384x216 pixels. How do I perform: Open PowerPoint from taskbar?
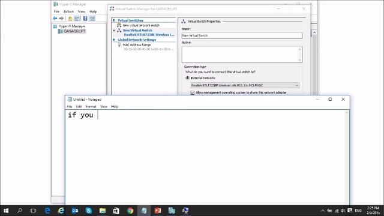pos(158,211)
